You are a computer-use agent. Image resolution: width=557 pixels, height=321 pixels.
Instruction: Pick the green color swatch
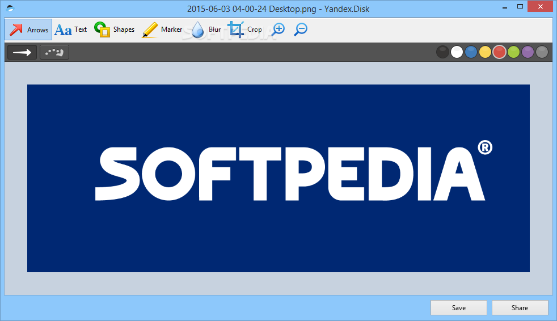tap(514, 52)
